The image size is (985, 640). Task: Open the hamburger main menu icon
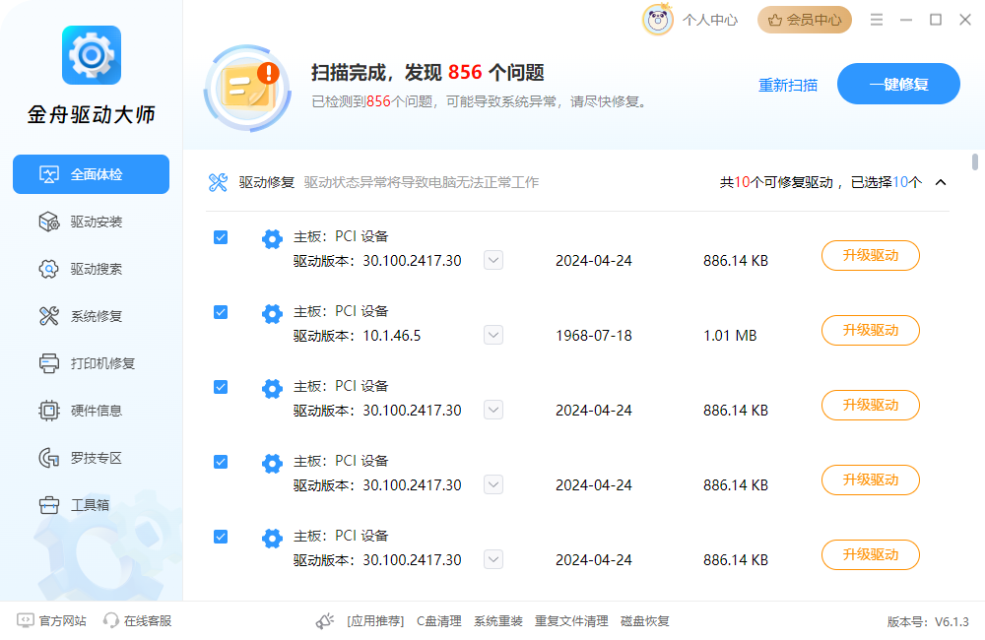tap(877, 20)
